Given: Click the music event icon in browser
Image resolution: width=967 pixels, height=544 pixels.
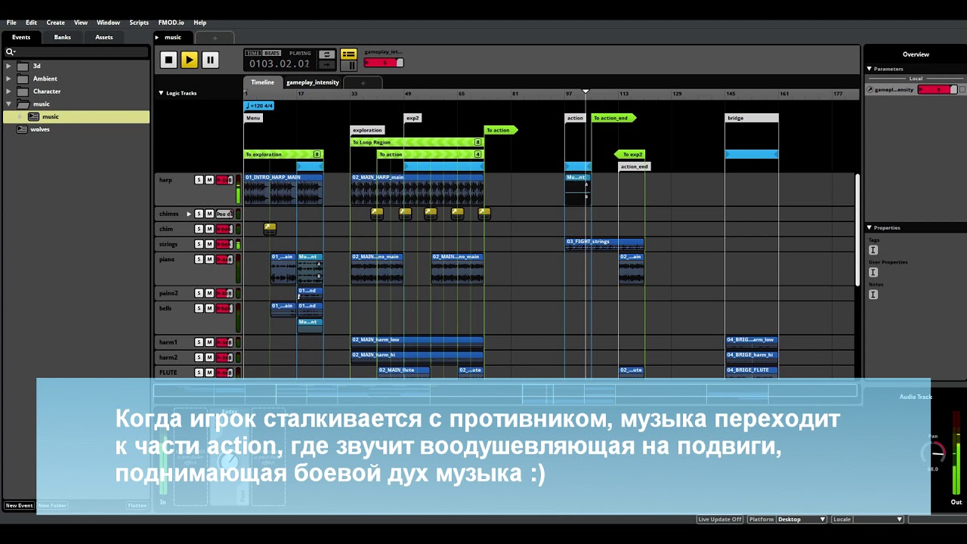Looking at the screenshot, I should point(33,116).
